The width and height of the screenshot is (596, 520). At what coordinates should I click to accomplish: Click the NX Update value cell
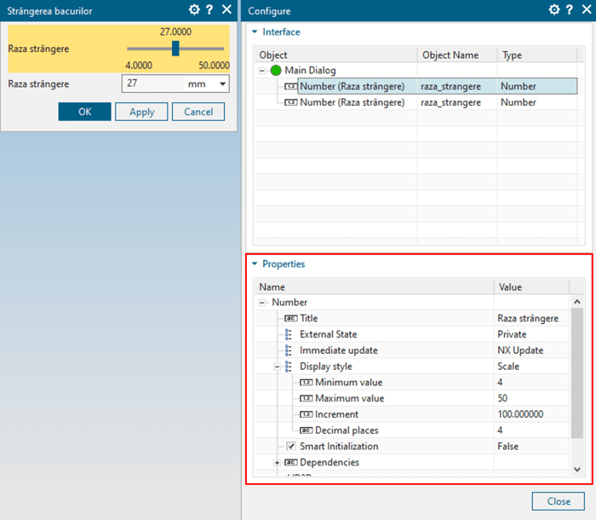(x=532, y=350)
